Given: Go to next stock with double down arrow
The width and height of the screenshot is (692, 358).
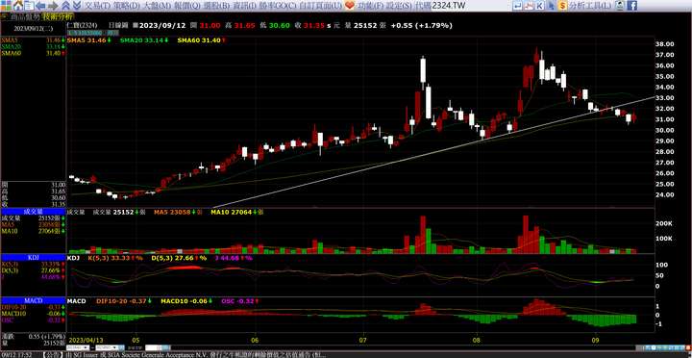Looking at the screenshot, I should [76, 6].
